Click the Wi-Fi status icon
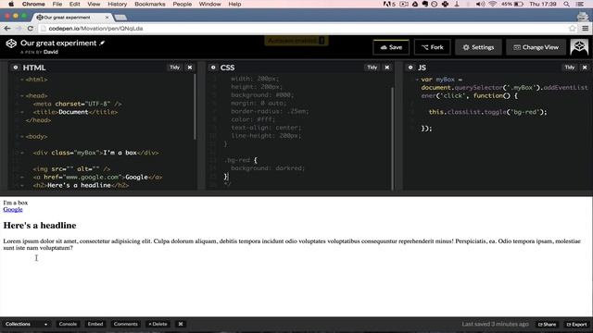 [492, 4]
